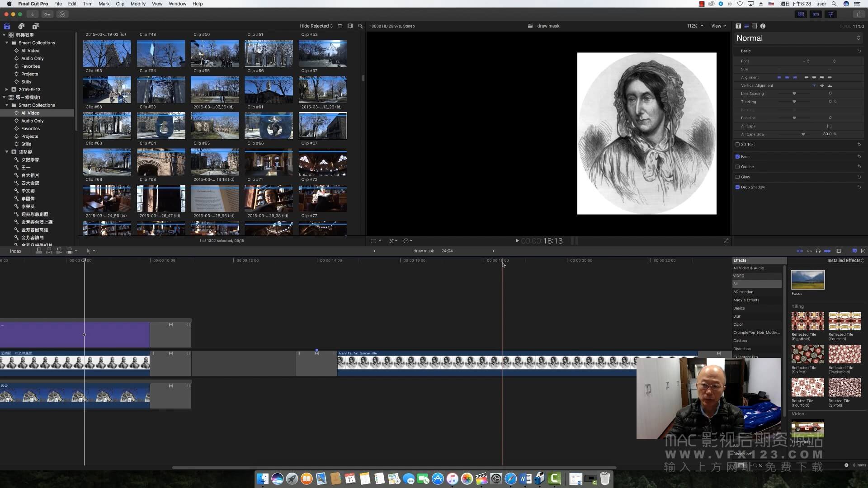Viewport: 868px width, 488px height.
Task: Click the share export icon
Action: coord(859,14)
